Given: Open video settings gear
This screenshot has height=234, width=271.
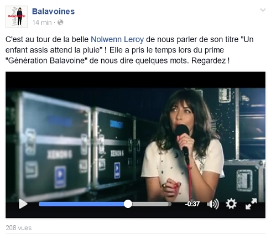Looking at the screenshot, I should pyautogui.click(x=231, y=204).
